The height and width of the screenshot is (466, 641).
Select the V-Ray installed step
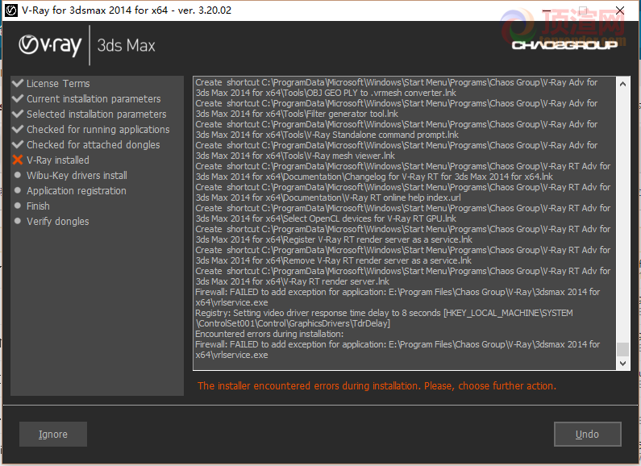tap(57, 160)
